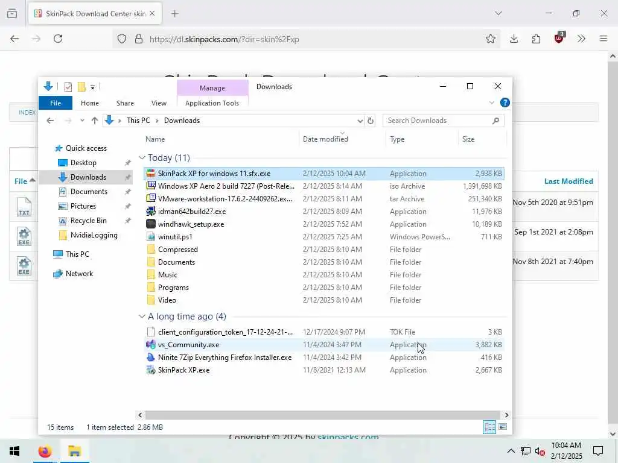Screen dimensions: 618x463
Task: Open Firefox application hamburger menu
Action: [x=604, y=39]
